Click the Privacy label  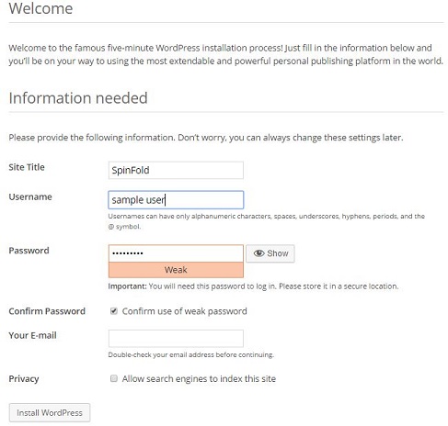pos(24,379)
